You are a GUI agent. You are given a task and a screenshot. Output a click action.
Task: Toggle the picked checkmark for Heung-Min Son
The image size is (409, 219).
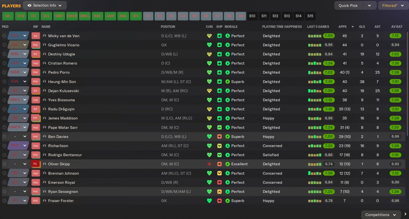point(4,82)
